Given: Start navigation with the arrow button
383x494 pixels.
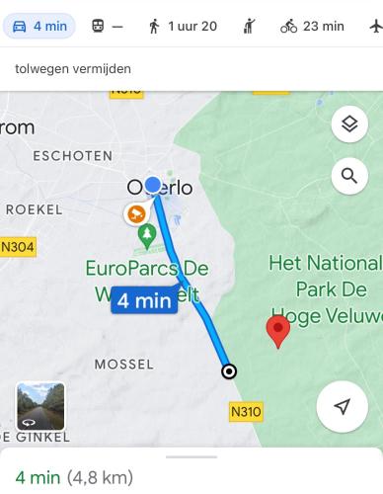Looking at the screenshot, I should pos(343,406).
